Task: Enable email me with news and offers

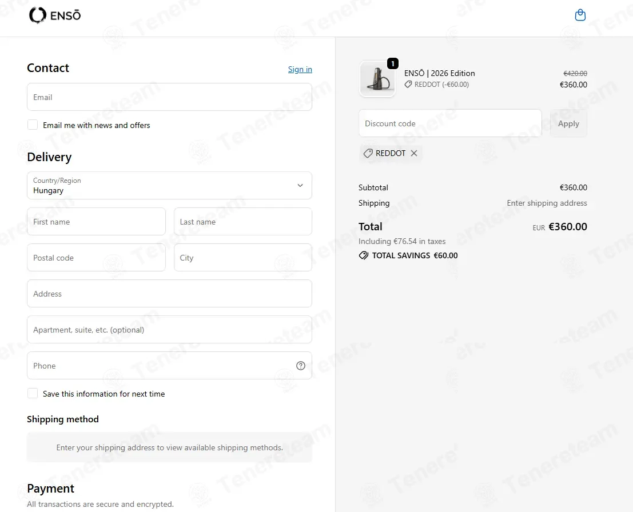Action: pos(33,125)
